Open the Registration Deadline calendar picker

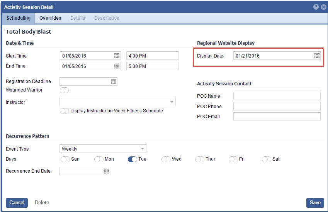[114, 81]
